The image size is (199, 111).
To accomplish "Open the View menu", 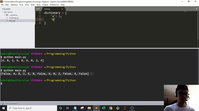I will coord(27,5).
